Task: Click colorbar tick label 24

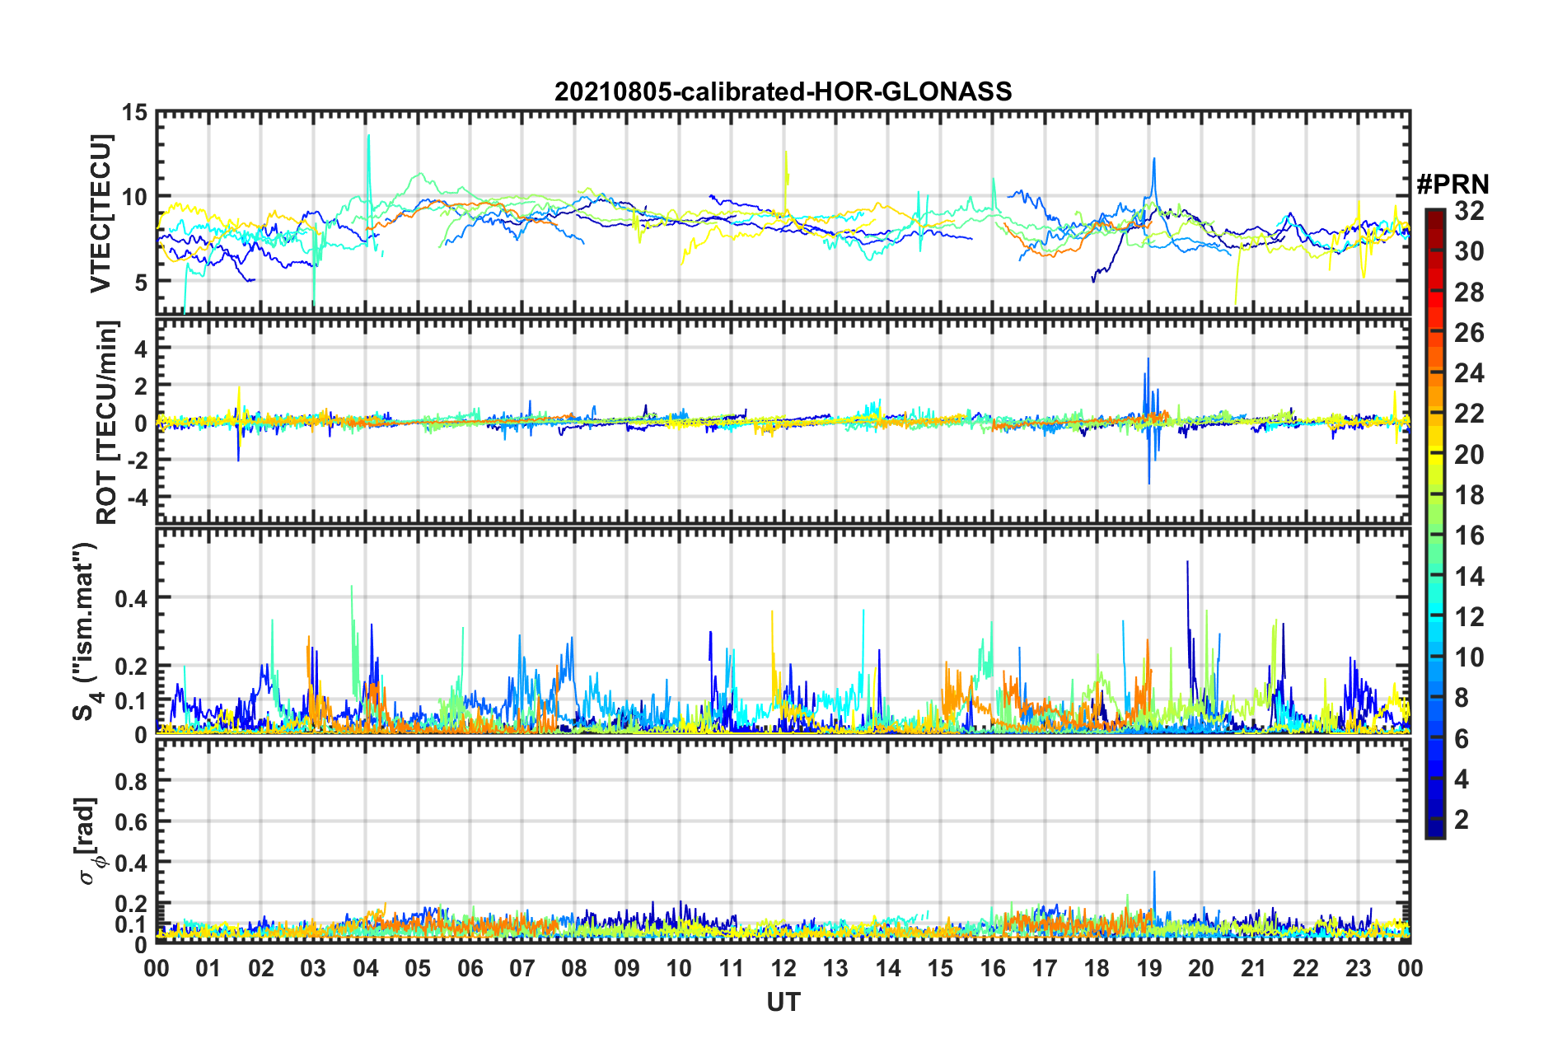Action: [x=1469, y=373]
